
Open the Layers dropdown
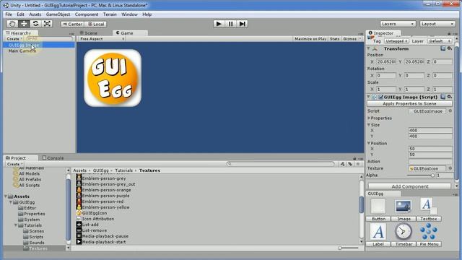397,24
